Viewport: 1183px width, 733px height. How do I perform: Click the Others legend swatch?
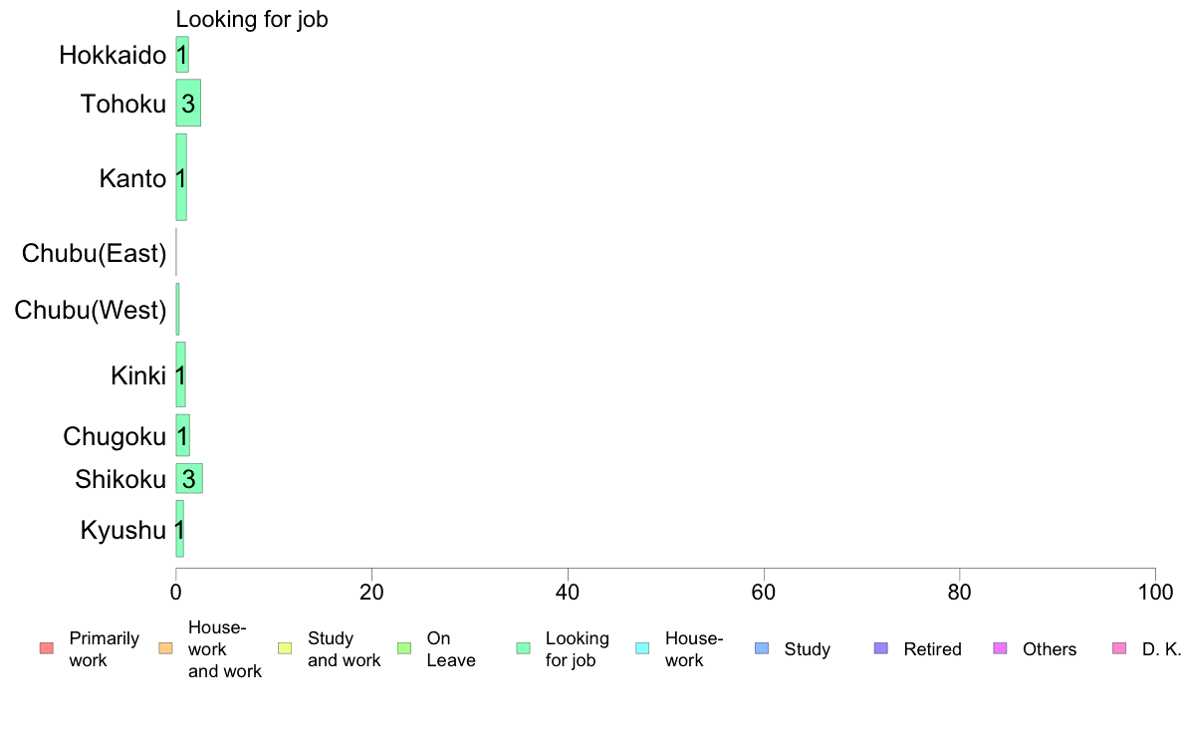pyautogui.click(x=1001, y=648)
